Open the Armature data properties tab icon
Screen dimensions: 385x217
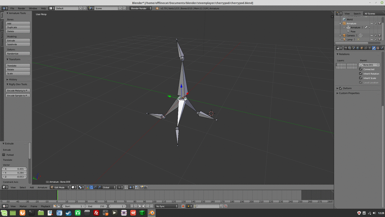[x=370, y=48]
